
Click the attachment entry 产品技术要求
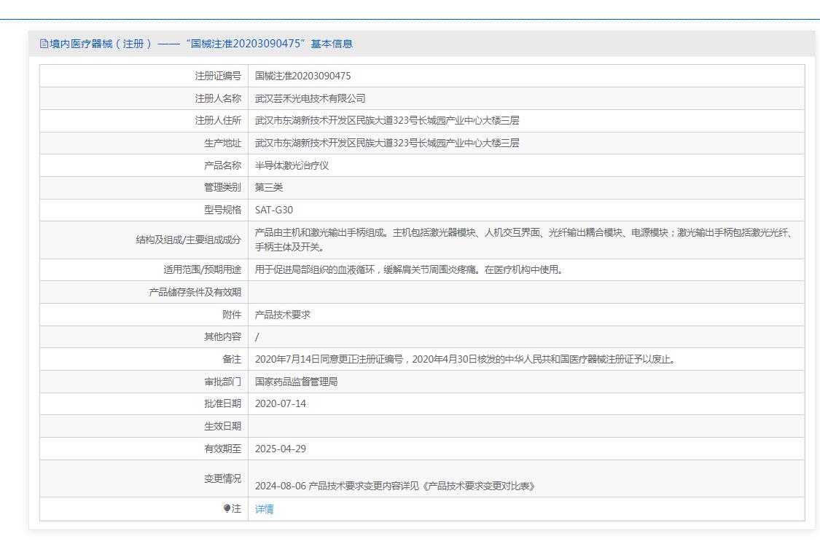(x=282, y=315)
